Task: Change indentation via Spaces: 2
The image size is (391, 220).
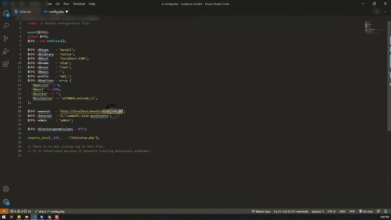Action: (x=318, y=211)
